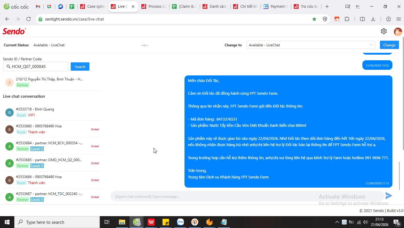Click the Available - LiveChat current status text
This screenshot has height=228, width=404.
(49, 45)
